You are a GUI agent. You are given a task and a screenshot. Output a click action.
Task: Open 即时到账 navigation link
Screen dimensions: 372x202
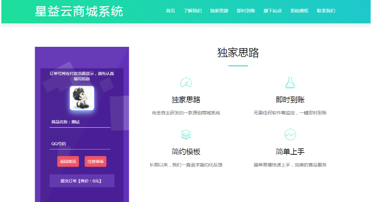[x=246, y=11]
